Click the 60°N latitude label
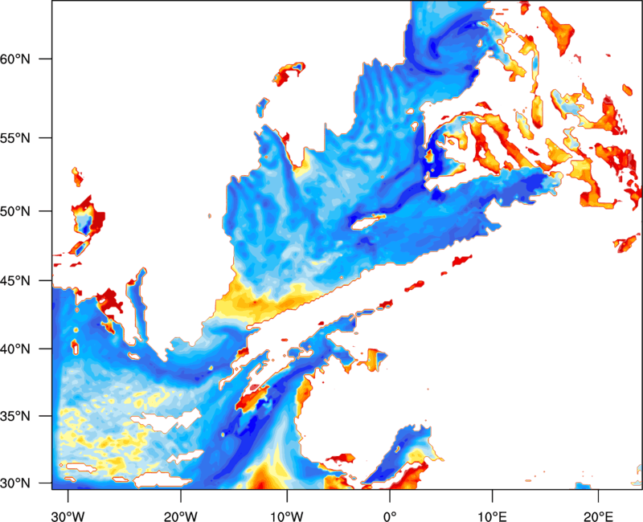The height and width of the screenshot is (522, 643). pos(15,59)
